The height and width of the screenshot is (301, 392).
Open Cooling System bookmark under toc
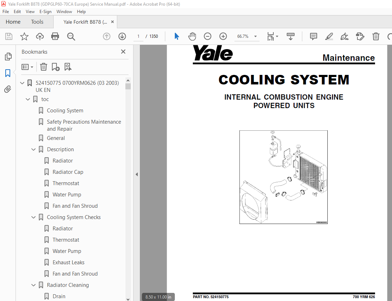coord(65,111)
